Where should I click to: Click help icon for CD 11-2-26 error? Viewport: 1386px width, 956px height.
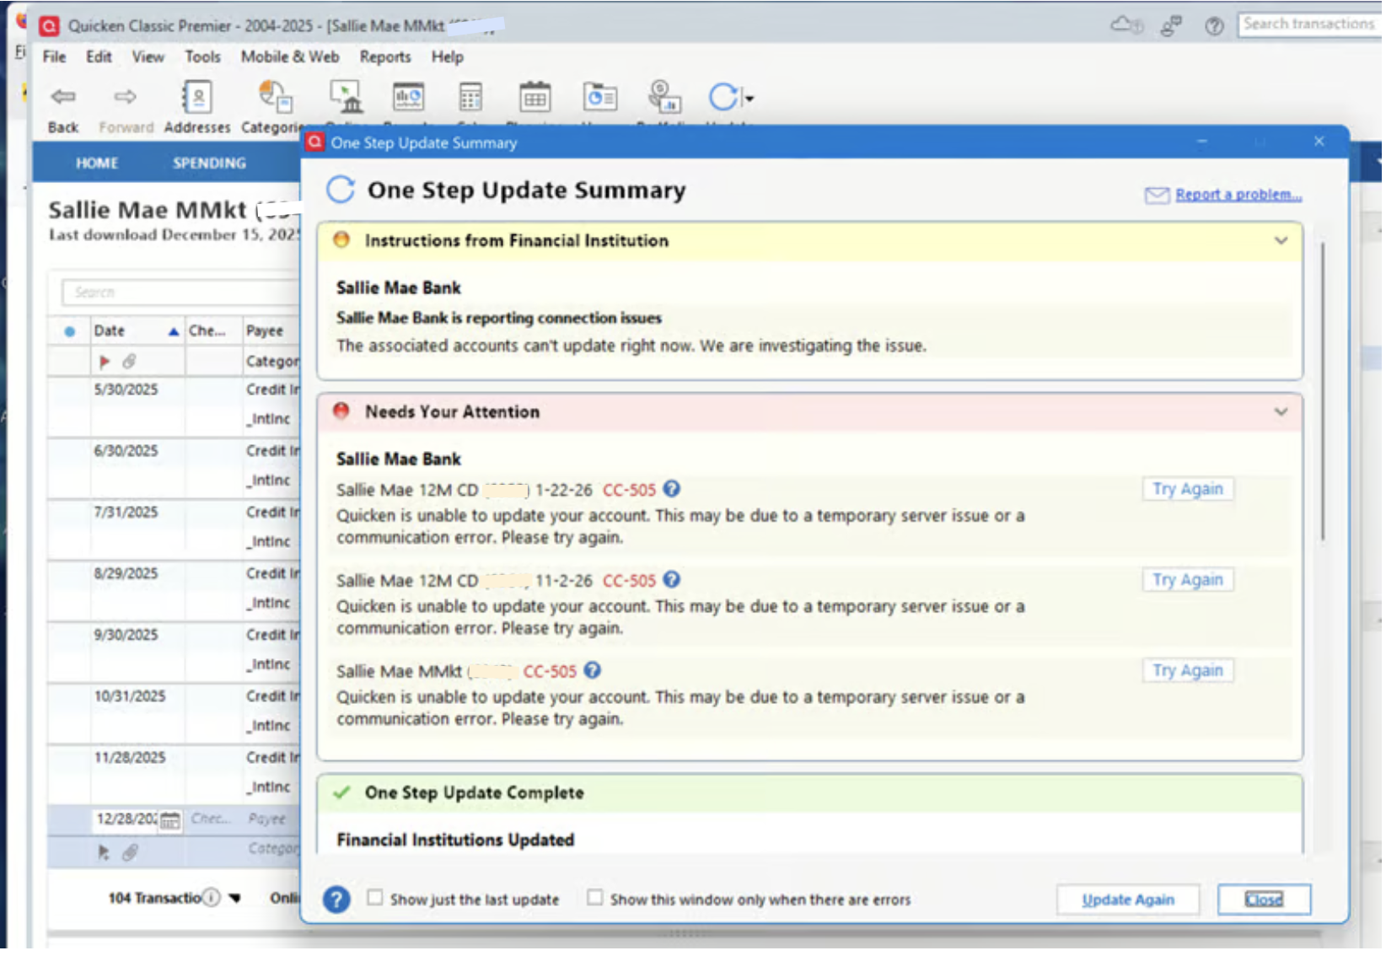click(x=672, y=580)
